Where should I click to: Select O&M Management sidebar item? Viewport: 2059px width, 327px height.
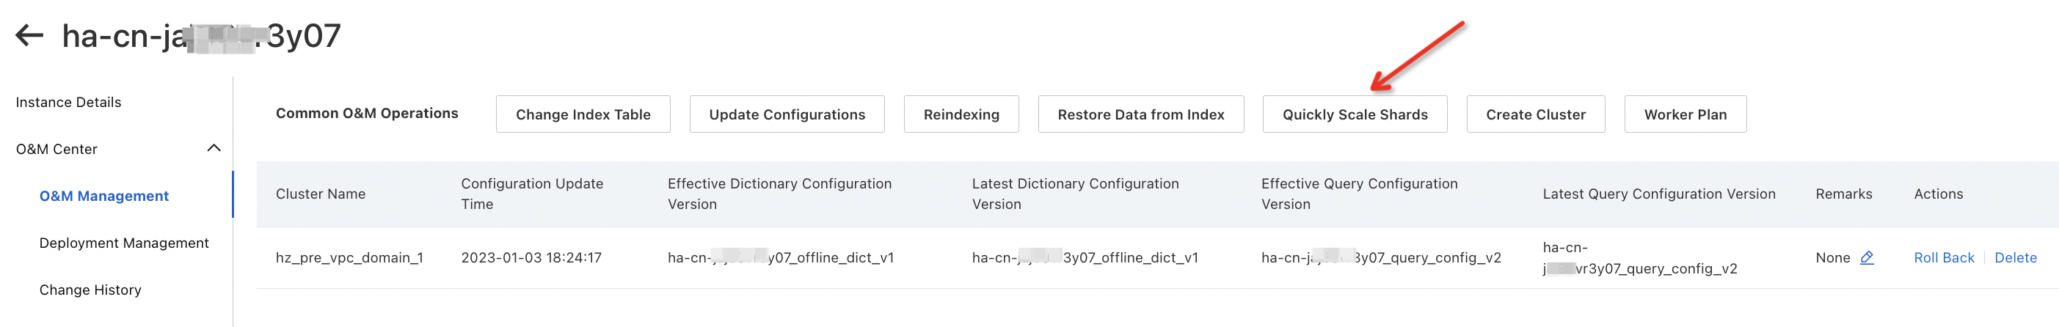104,196
